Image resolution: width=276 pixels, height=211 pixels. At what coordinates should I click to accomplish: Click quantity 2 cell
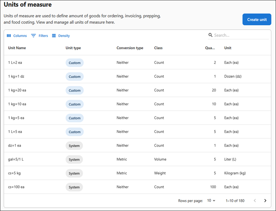click(215, 63)
